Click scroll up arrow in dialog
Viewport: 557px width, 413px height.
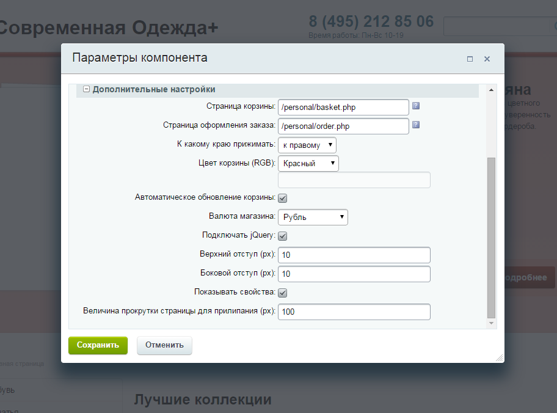click(x=492, y=89)
